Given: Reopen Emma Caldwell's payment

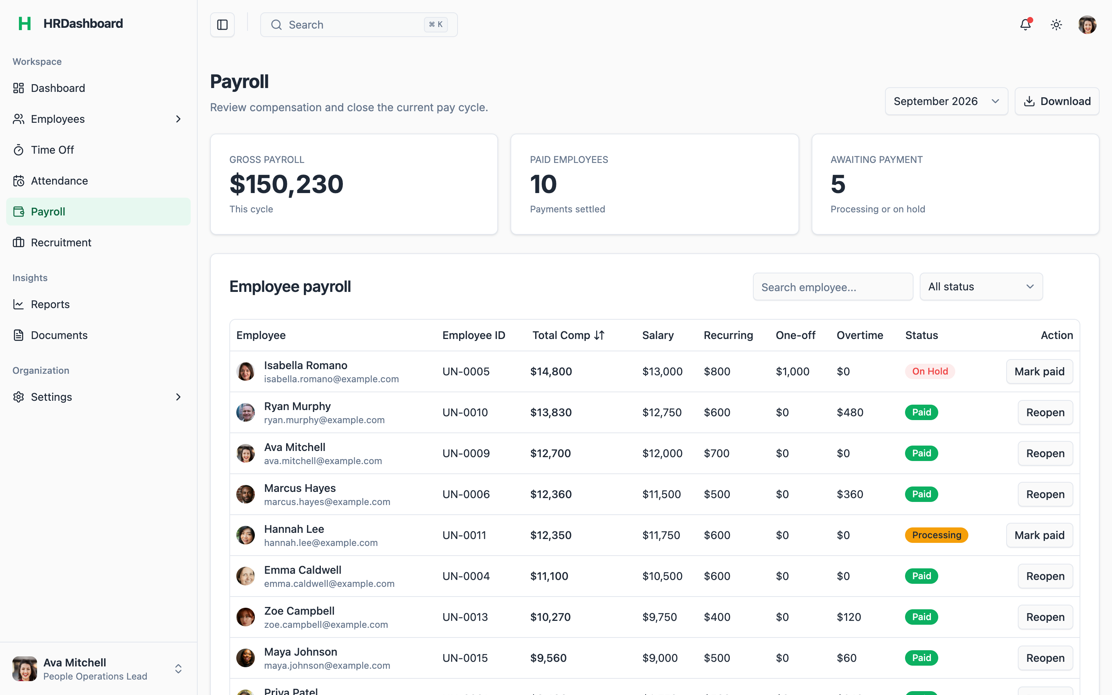Looking at the screenshot, I should coord(1045,576).
